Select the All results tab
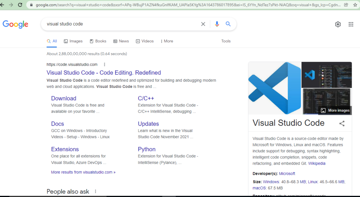This screenshot has width=360, height=197. pos(52,41)
